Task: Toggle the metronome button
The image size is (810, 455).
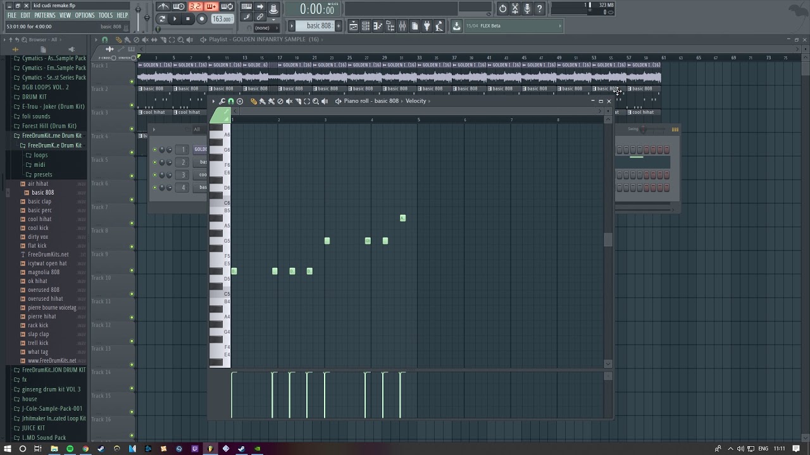Action: 164,6
